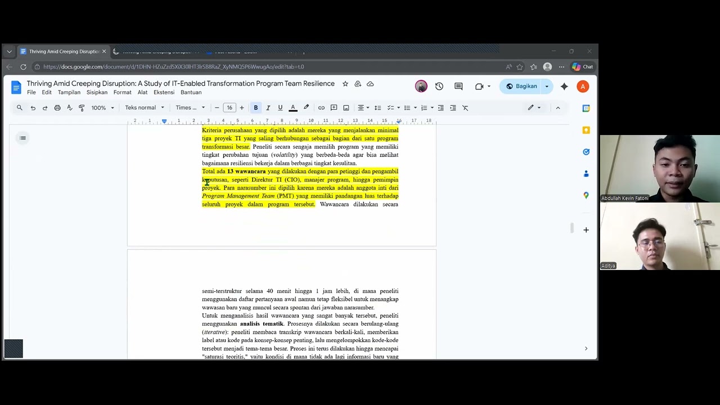This screenshot has width=720, height=405.
Task: Open the editing mode pencil dropdown
Action: (x=534, y=107)
